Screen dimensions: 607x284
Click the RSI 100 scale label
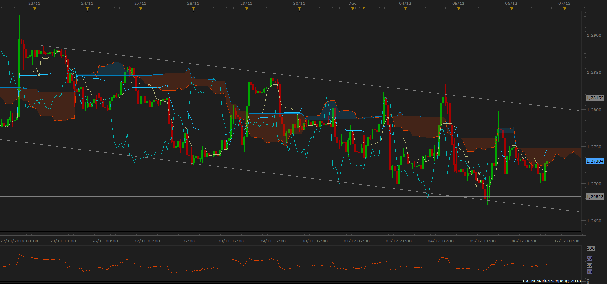(591, 249)
